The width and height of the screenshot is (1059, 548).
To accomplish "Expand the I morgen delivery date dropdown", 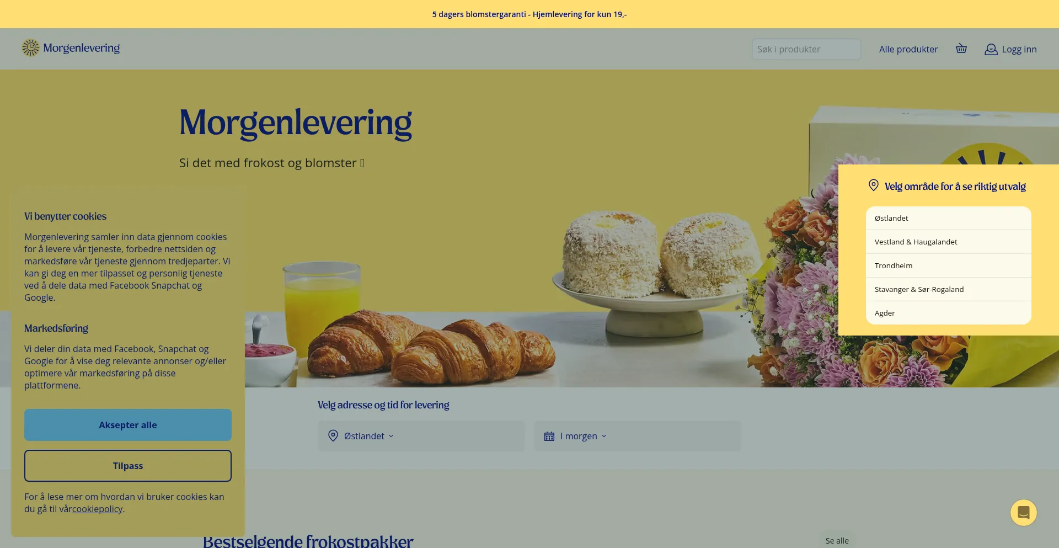I will tap(638, 436).
